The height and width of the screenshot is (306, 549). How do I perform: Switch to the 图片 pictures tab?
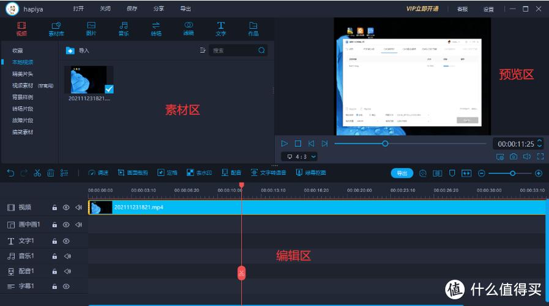point(91,29)
